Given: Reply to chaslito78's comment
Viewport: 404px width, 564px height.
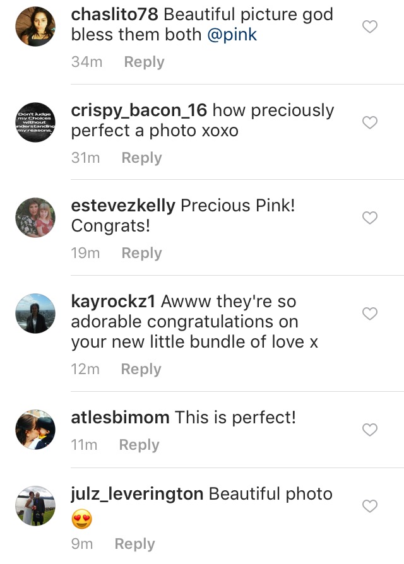Looking at the screenshot, I should [x=144, y=62].
